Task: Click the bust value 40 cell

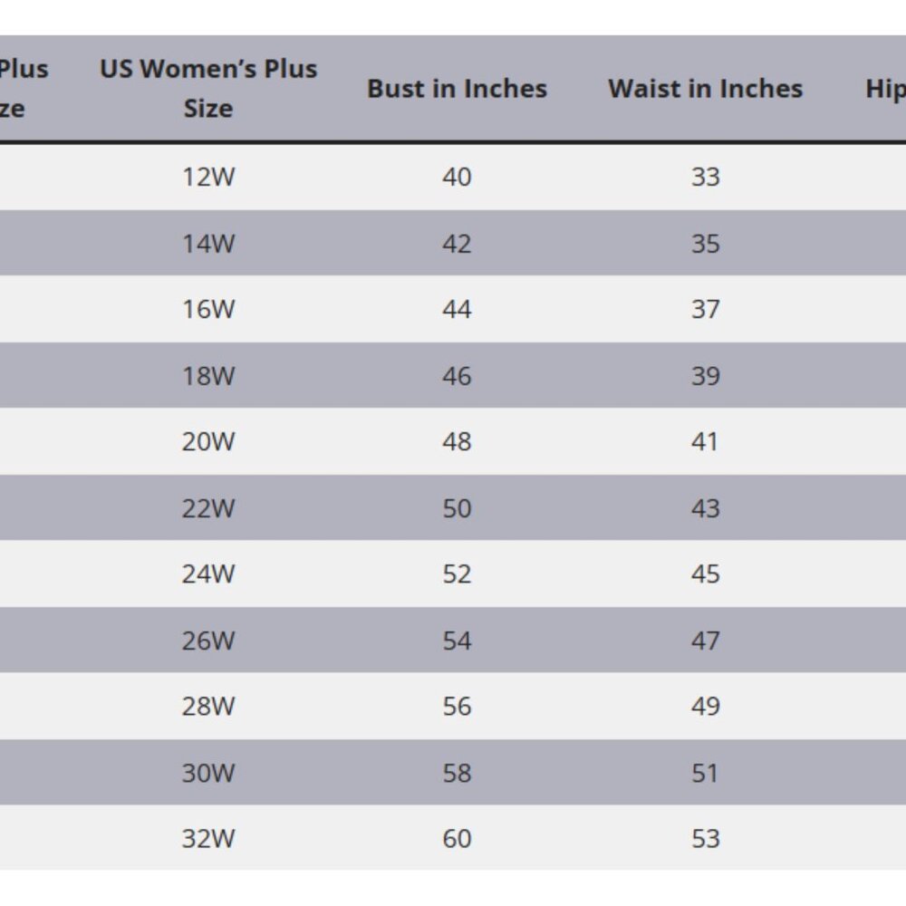Action: [457, 177]
